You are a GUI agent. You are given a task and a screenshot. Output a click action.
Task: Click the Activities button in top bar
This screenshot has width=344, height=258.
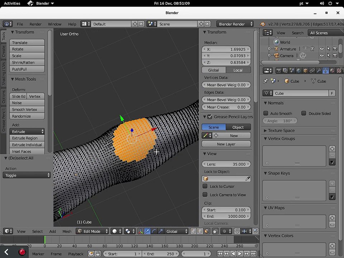coord(12,3)
